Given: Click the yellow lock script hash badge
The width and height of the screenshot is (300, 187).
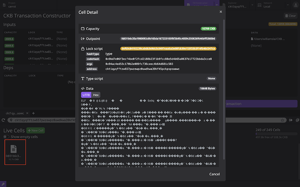Looking at the screenshot, I should pyautogui.click(x=168, y=48).
